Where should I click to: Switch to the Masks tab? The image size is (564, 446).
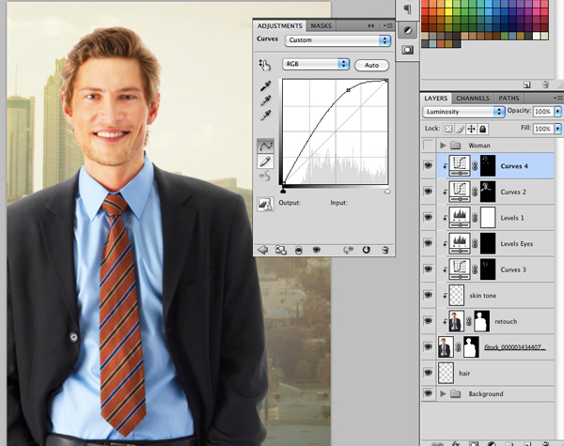[x=321, y=26]
